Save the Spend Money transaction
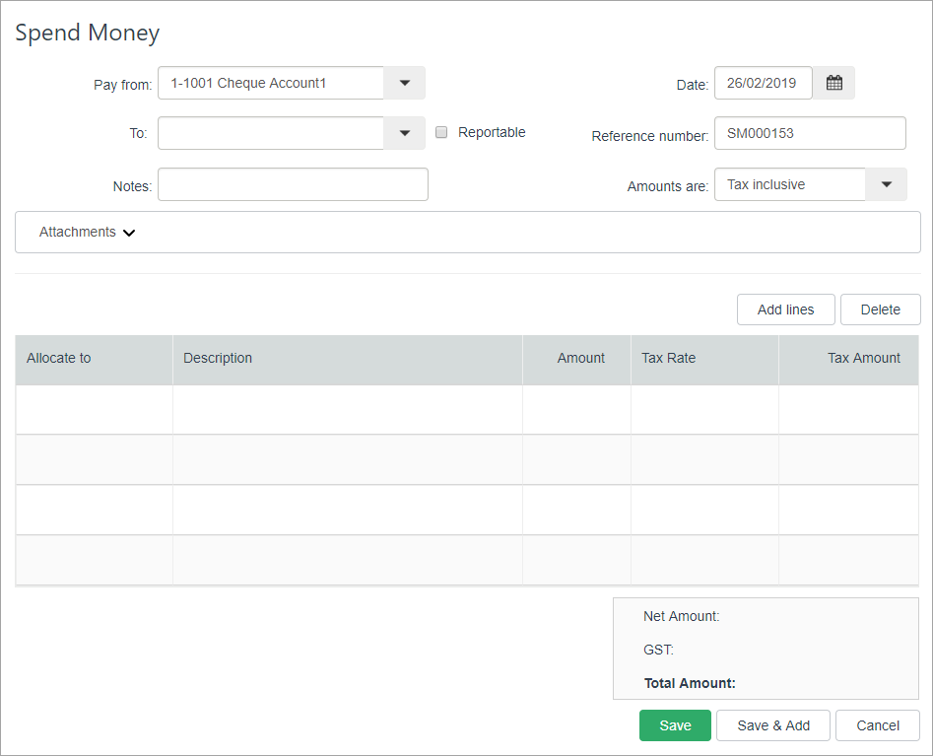 coord(675,725)
